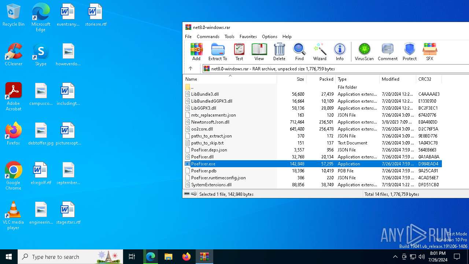Select debtoffer.jpg desktop file

(x=41, y=134)
